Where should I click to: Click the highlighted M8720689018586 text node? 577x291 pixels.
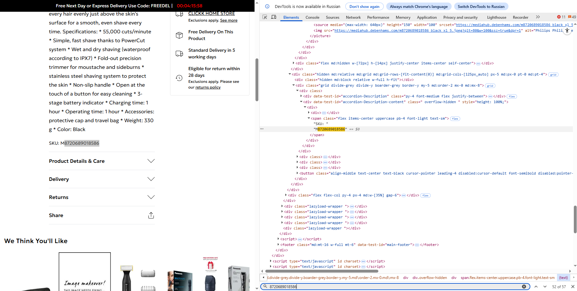330,129
